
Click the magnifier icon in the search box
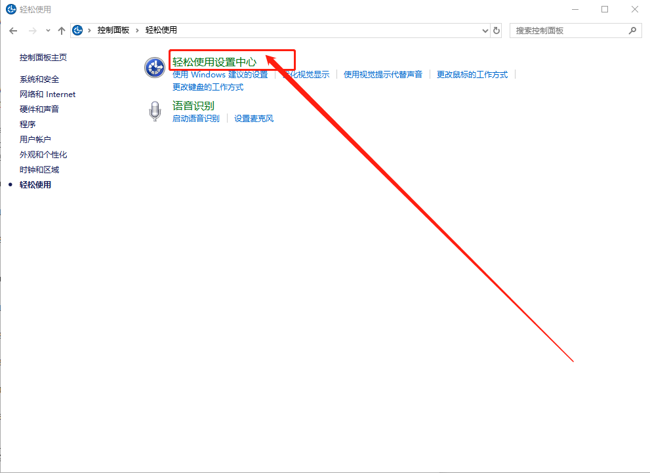pos(632,30)
